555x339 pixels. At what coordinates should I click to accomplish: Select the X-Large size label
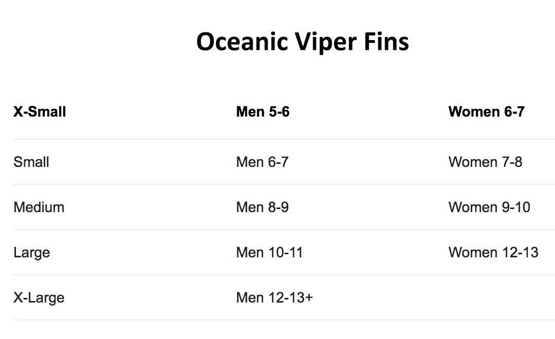pyautogui.click(x=39, y=298)
